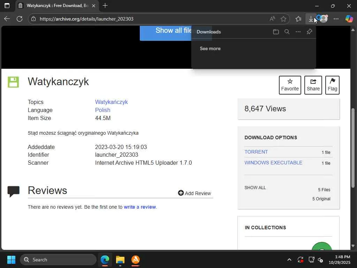Open Microsoft Edge from taskbar
This screenshot has width=357, height=268.
point(105,260)
